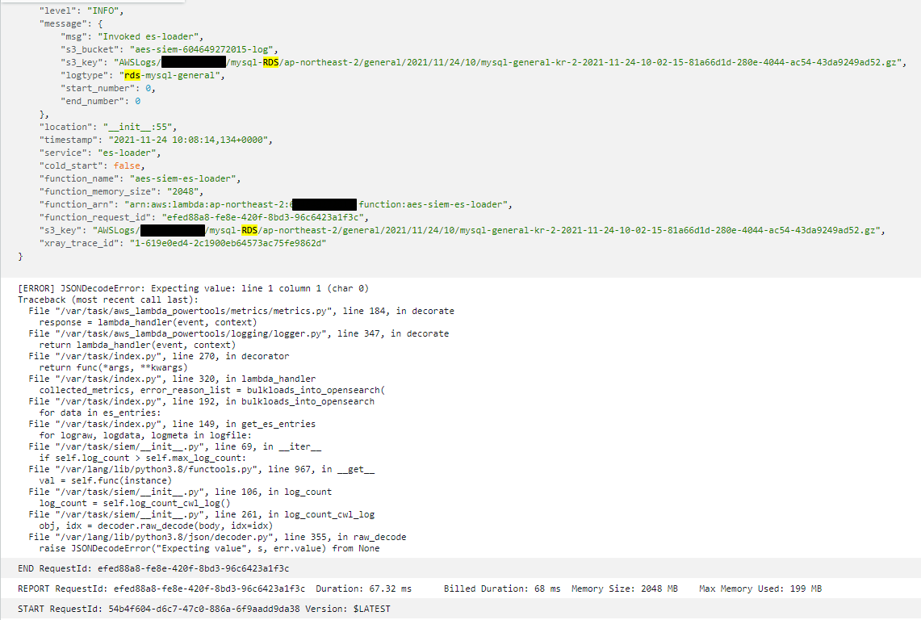This screenshot has height=620, width=921.
Task: Click the "location": "__init__:55" line
Action: [108, 127]
